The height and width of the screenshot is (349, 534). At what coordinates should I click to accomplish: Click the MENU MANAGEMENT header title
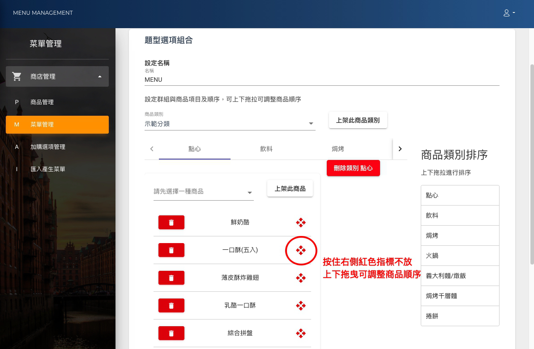point(43,13)
